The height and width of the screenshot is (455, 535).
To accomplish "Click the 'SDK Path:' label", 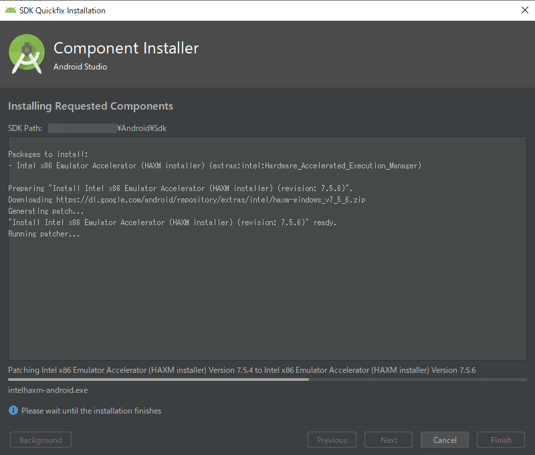I will 25,128.
